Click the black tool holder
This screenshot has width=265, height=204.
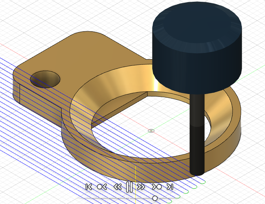[x=197, y=48]
